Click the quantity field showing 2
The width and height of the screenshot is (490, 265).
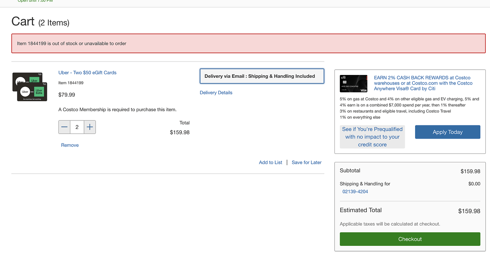[x=77, y=127]
